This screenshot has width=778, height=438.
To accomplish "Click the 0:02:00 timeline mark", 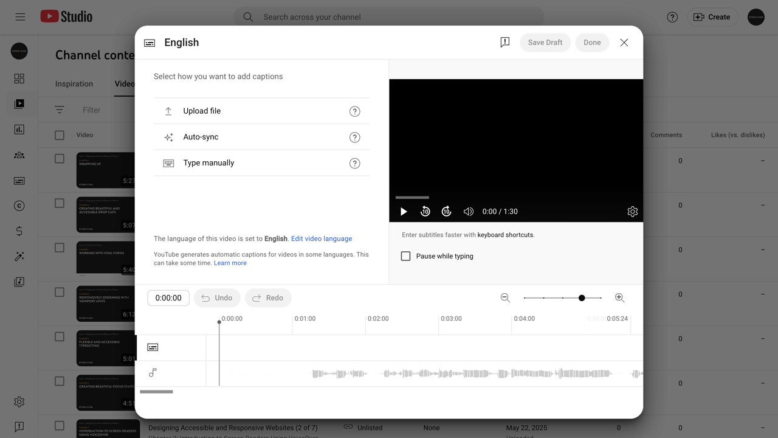I will point(378,319).
